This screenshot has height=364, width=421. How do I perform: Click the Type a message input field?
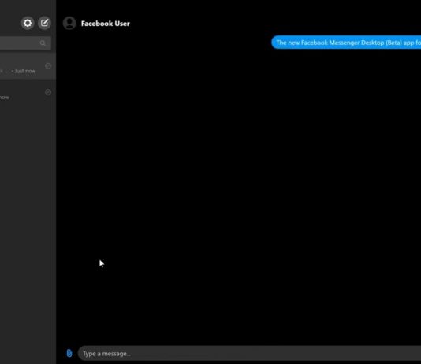click(249, 353)
